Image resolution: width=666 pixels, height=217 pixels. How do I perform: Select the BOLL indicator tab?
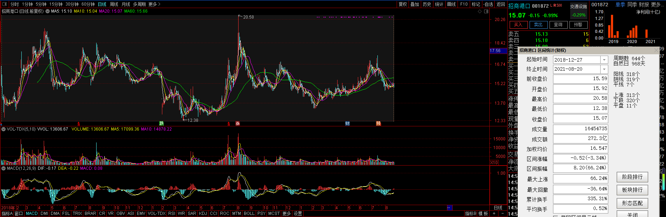click(x=249, y=213)
